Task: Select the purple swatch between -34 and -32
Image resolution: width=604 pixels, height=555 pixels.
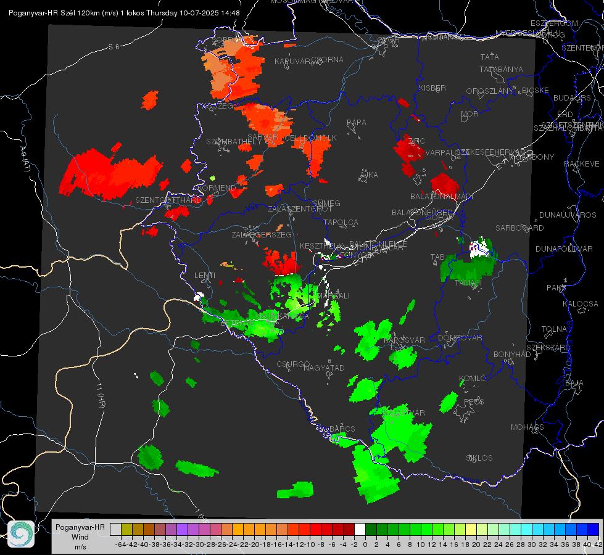Action: (x=182, y=529)
